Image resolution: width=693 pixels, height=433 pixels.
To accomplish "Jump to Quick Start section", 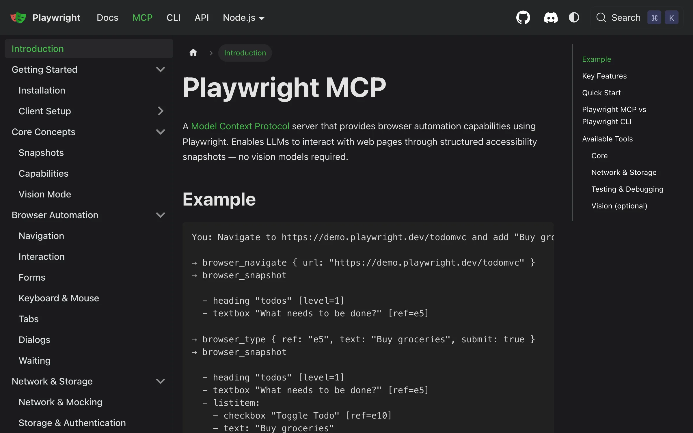I will tap(601, 93).
